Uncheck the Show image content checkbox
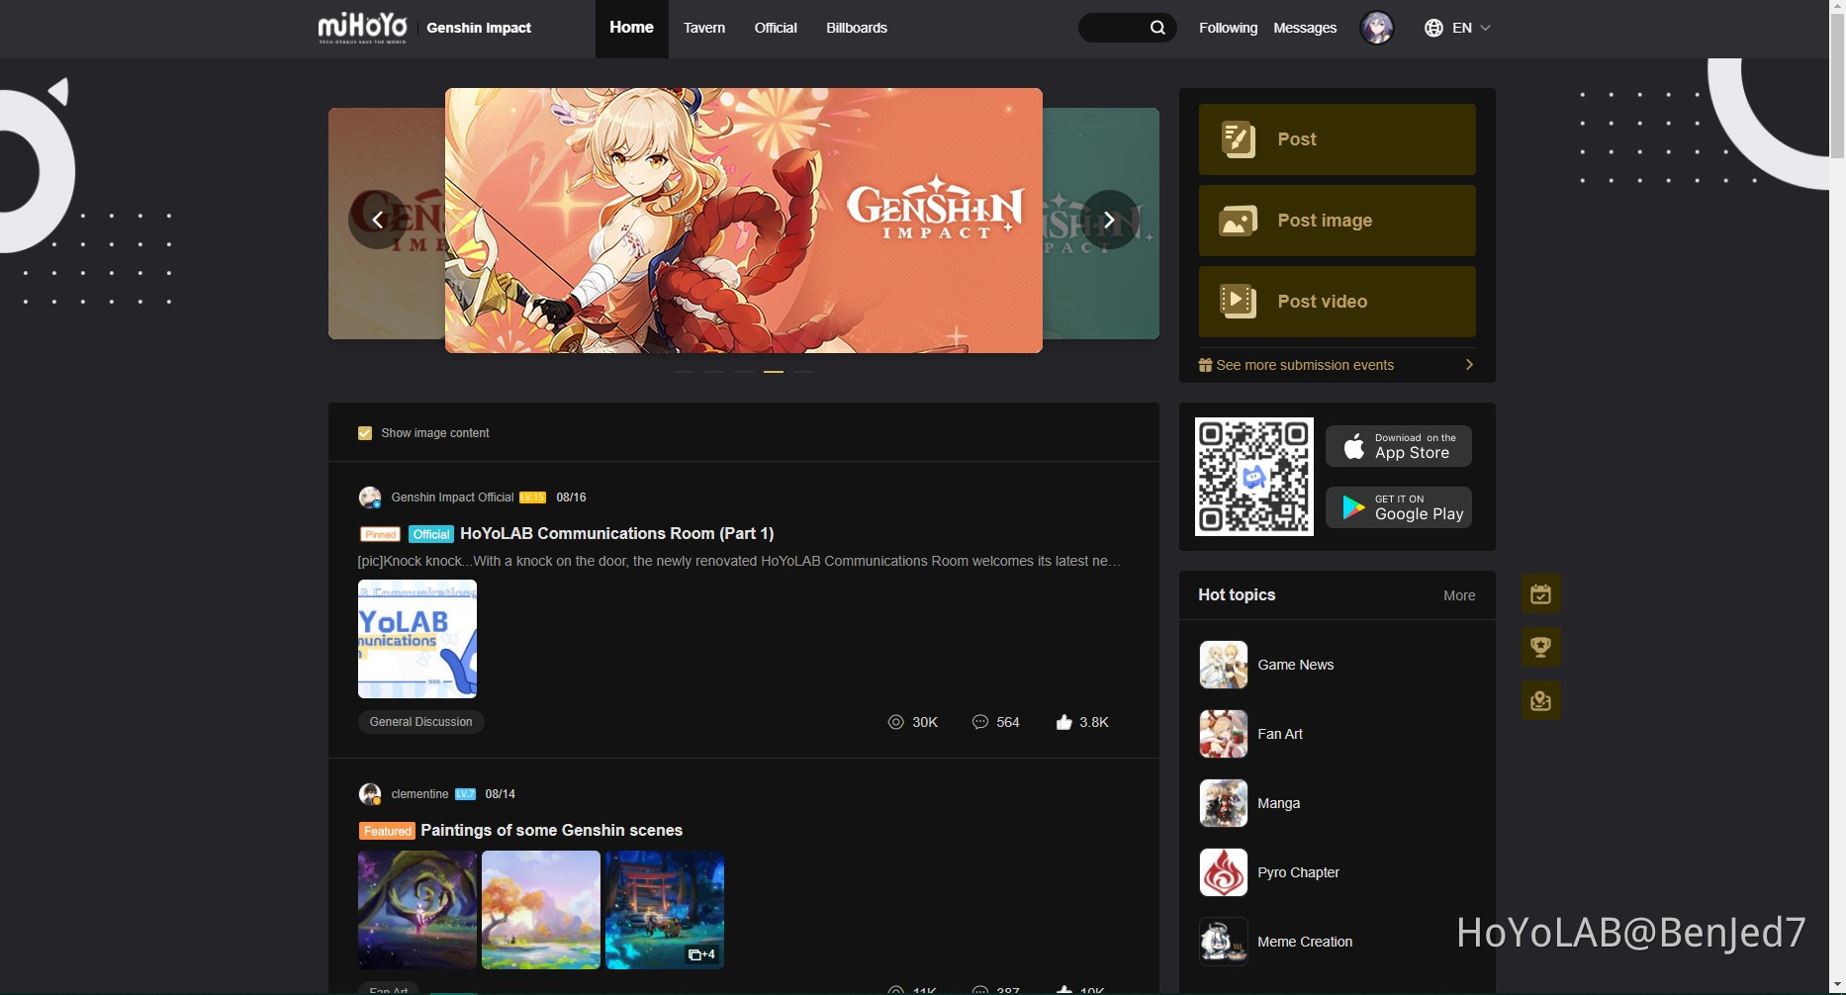This screenshot has height=995, width=1846. coord(365,433)
